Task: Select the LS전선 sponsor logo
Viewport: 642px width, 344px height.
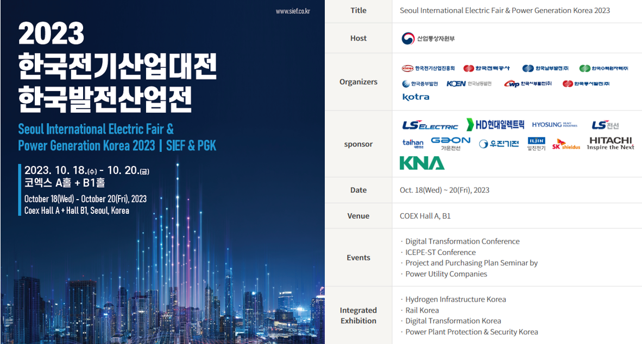Action: pos(605,125)
